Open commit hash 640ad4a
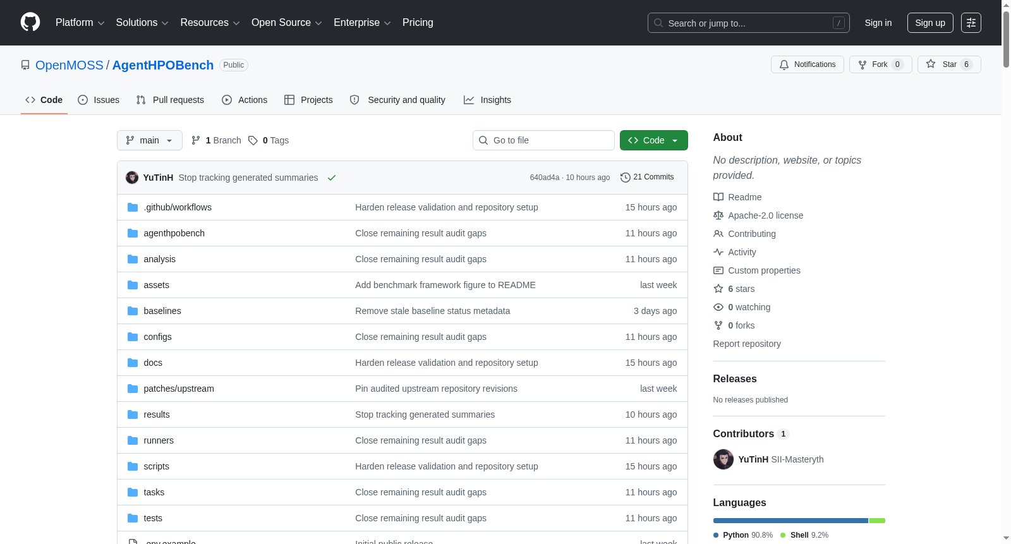This screenshot has width=1011, height=544. click(545, 178)
